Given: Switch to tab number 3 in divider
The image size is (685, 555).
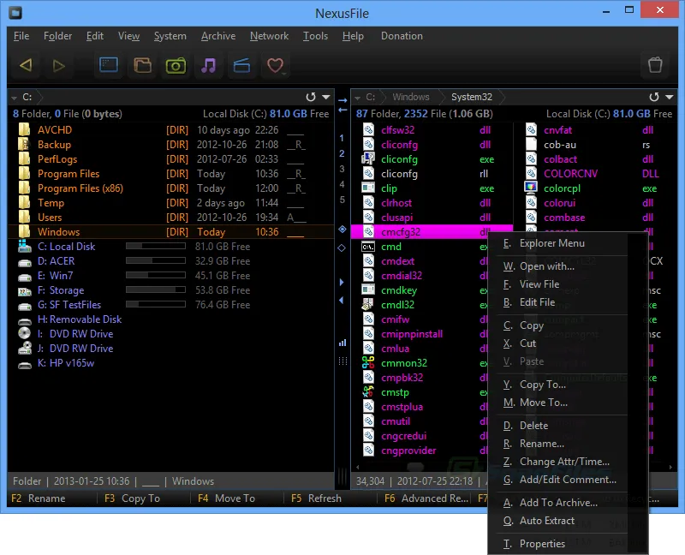Looking at the screenshot, I should 342,169.
